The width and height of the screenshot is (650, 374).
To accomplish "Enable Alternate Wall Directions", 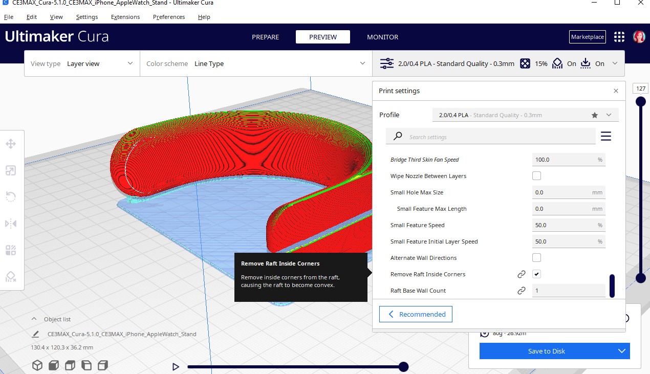I will point(536,257).
